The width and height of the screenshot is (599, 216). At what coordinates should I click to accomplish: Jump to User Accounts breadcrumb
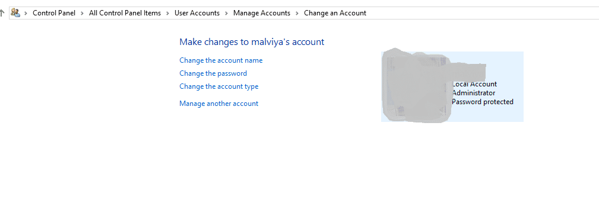(x=197, y=13)
